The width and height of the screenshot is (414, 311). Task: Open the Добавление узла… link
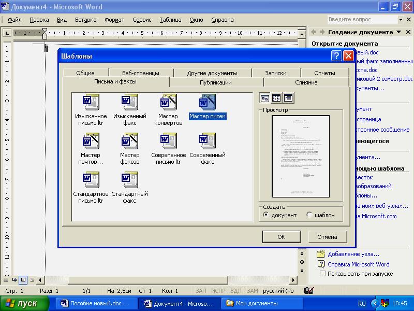coord(353,254)
